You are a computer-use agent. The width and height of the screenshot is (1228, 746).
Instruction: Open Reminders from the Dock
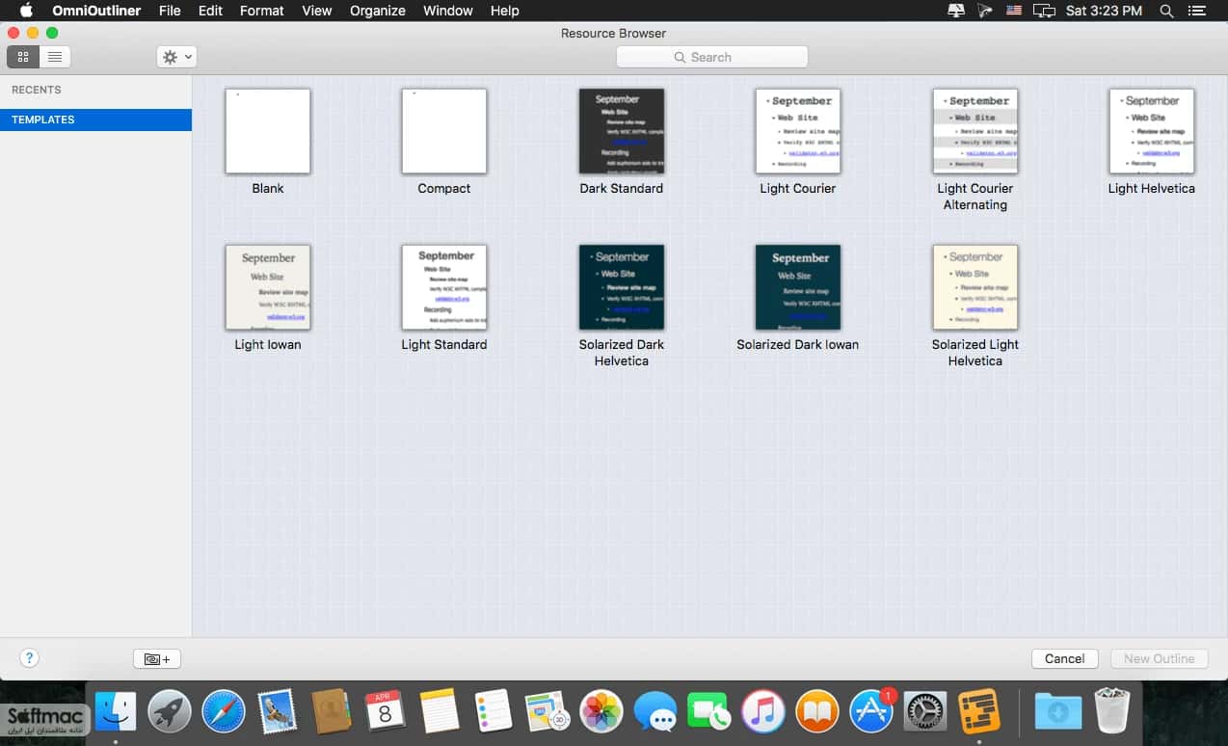494,712
